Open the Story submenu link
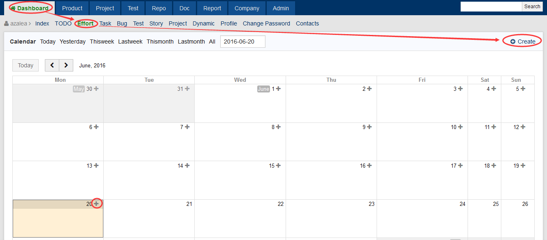Screen dimensions: 547x240 tap(156, 23)
